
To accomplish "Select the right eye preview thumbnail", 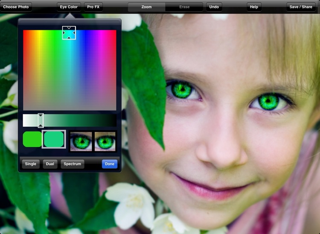I will [x=105, y=141].
